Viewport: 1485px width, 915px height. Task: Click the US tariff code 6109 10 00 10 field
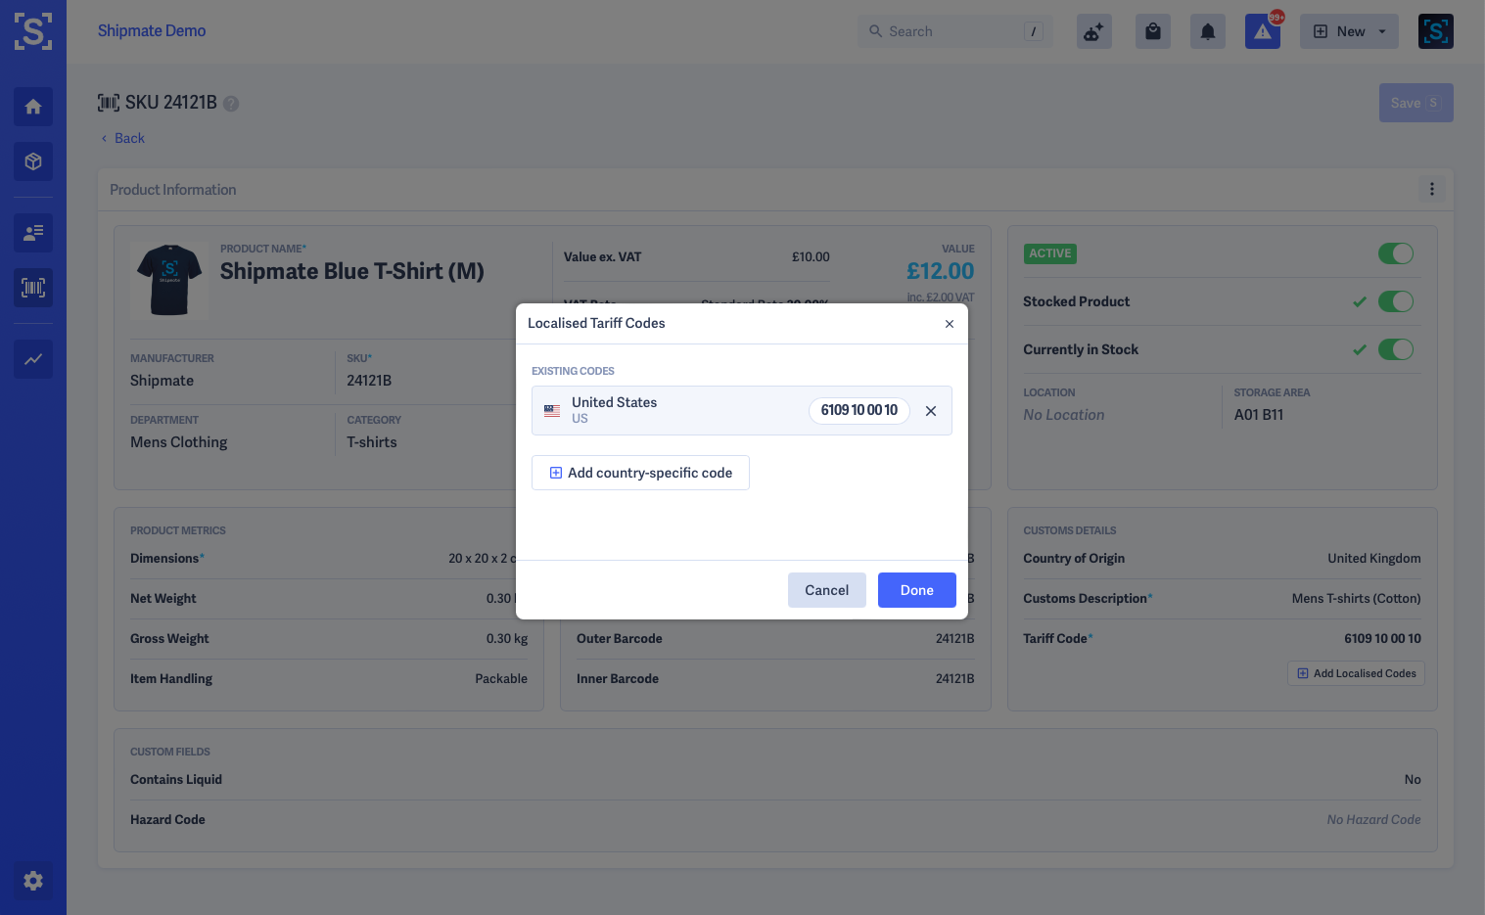[x=859, y=411]
